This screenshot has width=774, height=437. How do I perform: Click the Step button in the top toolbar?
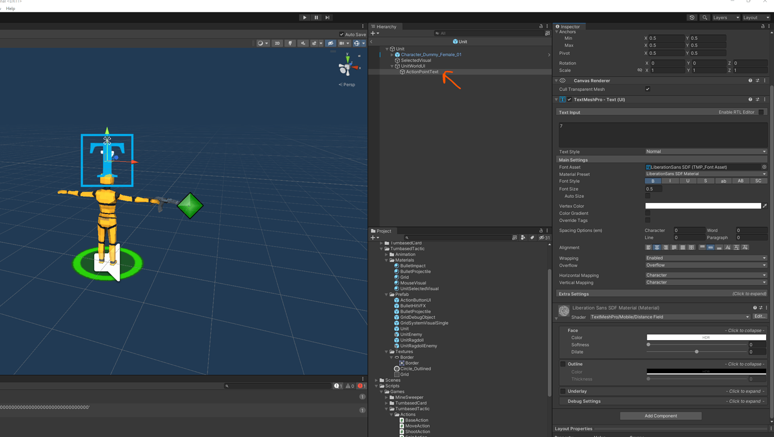click(x=327, y=17)
